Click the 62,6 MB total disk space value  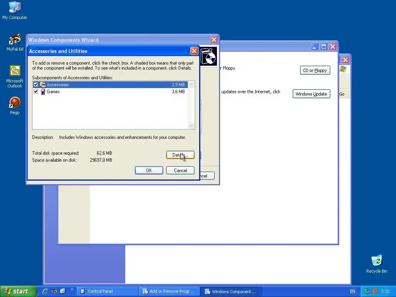tap(104, 153)
